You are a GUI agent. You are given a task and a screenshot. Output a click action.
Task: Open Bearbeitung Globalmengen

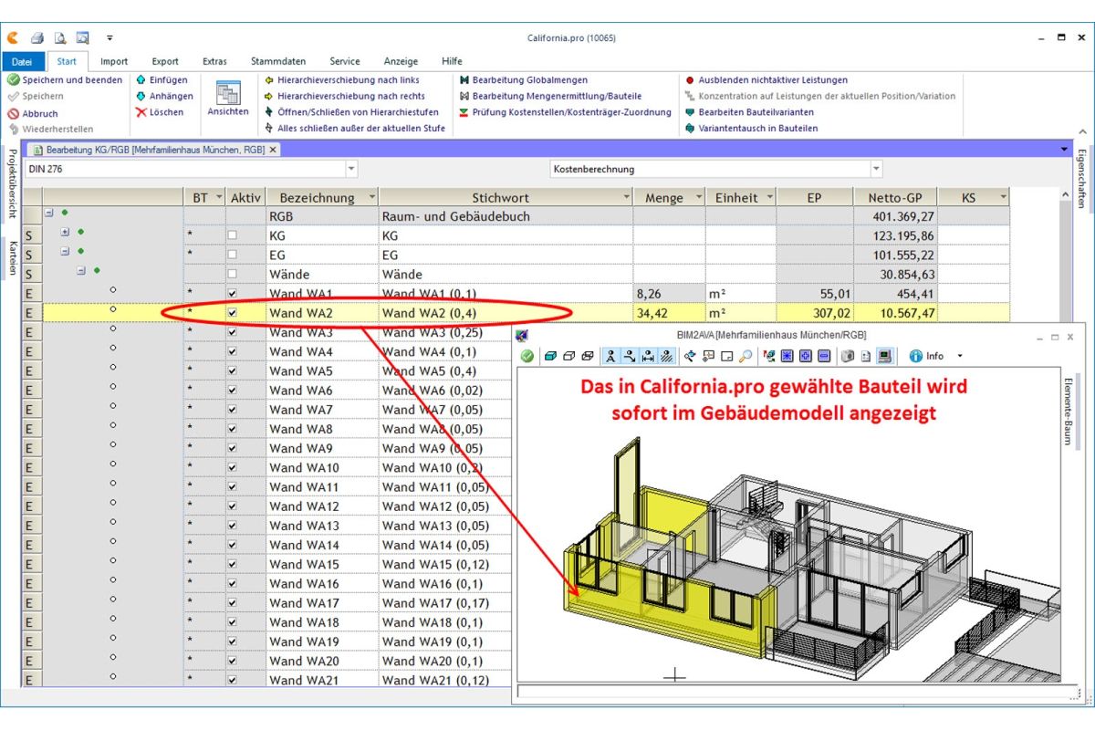tap(524, 80)
